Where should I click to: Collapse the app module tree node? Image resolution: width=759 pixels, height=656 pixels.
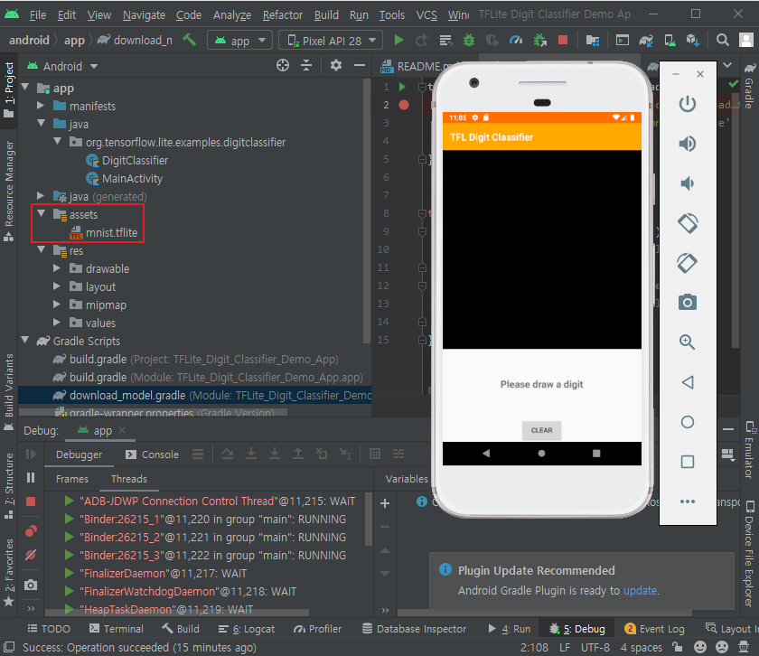point(25,88)
